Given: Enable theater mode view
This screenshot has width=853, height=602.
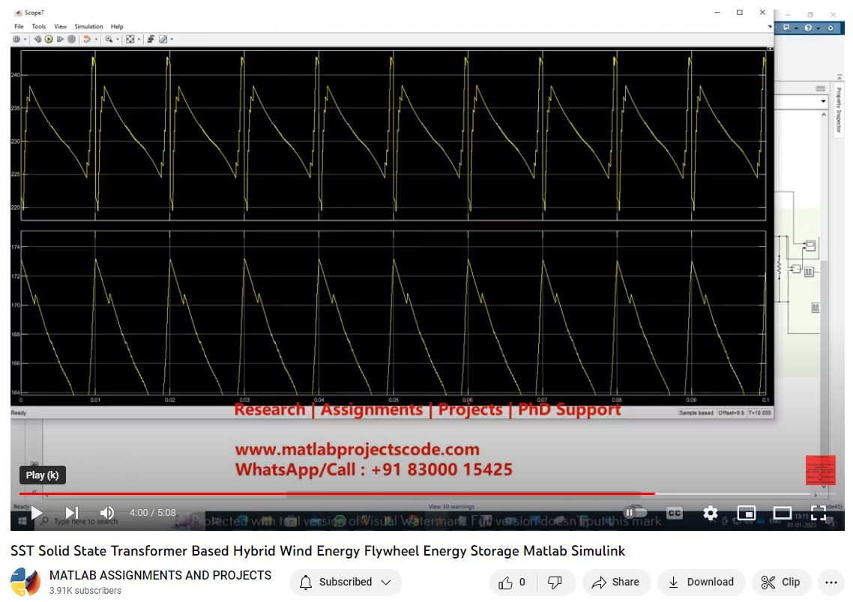Looking at the screenshot, I should pyautogui.click(x=783, y=513).
